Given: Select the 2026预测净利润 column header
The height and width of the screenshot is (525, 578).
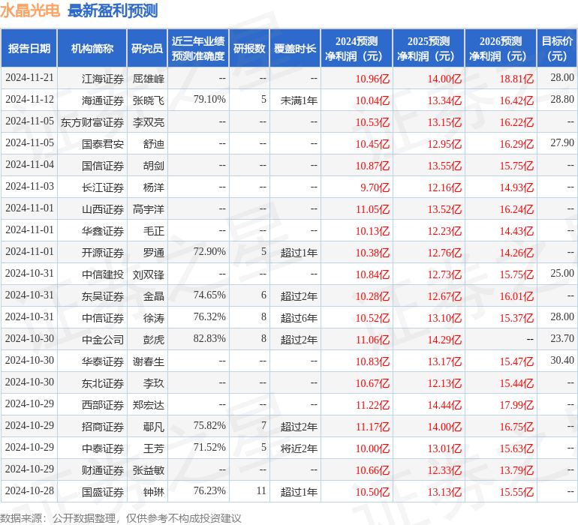Looking at the screenshot, I should point(501,48).
